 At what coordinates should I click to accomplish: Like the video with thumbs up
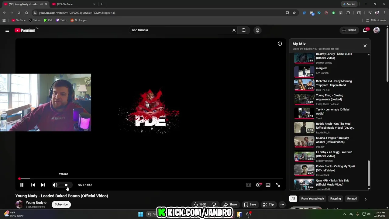200,204
